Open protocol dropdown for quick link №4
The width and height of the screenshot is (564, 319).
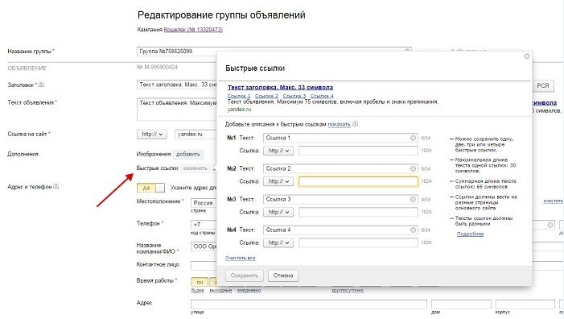pyautogui.click(x=278, y=242)
